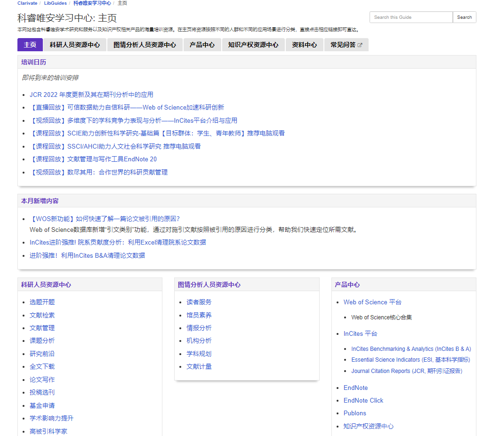
Task: Open the 资料中心 tab
Action: tap(304, 45)
